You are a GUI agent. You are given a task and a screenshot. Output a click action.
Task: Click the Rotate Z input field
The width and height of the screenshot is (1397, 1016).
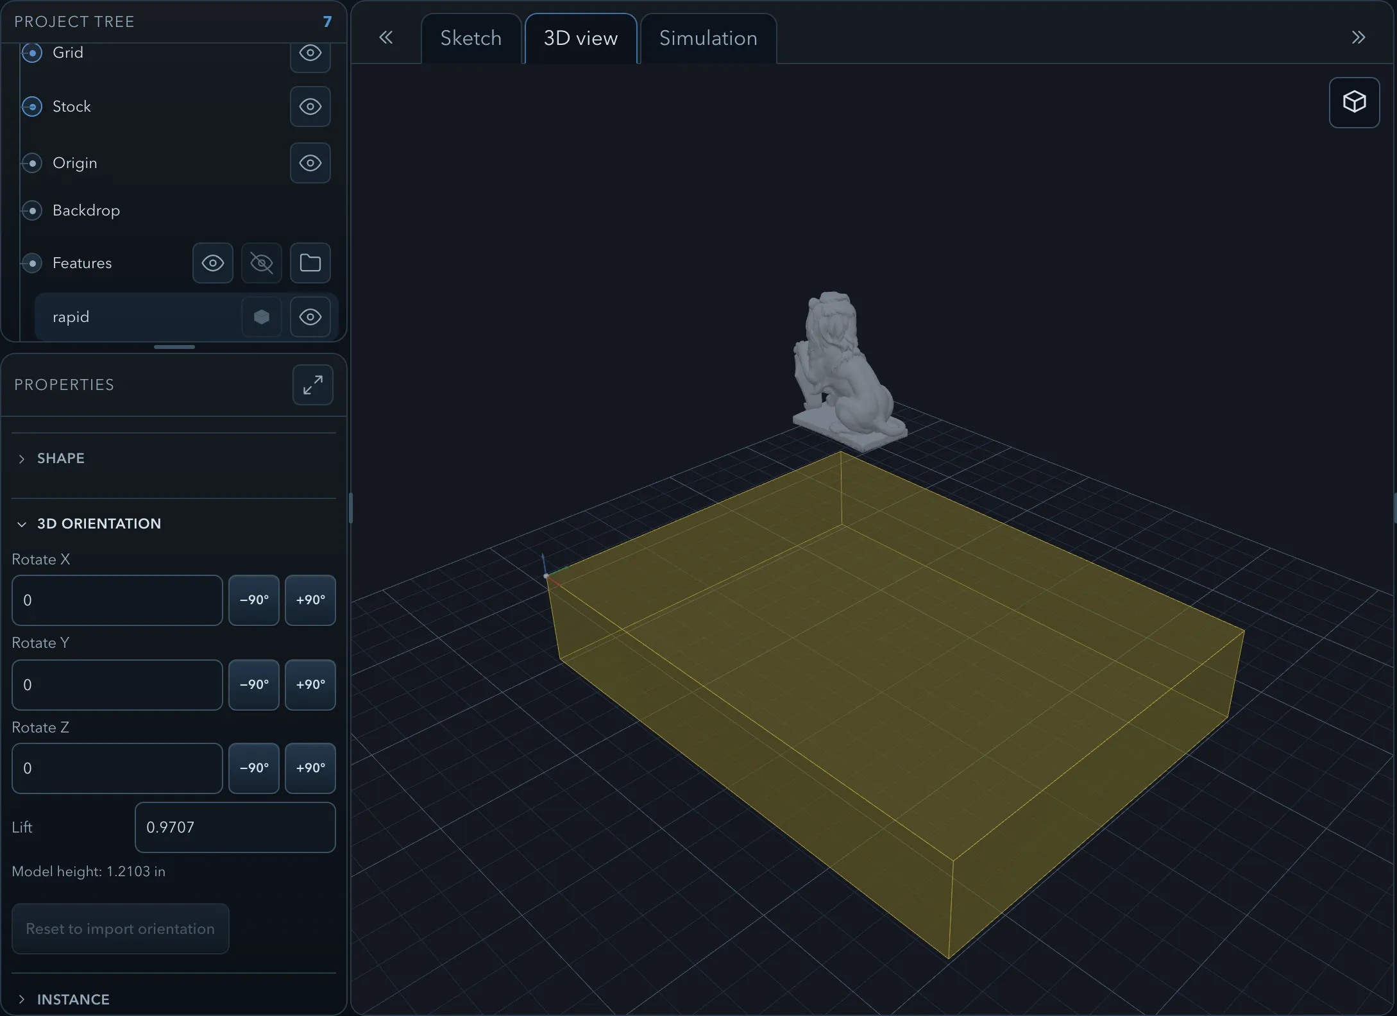117,768
